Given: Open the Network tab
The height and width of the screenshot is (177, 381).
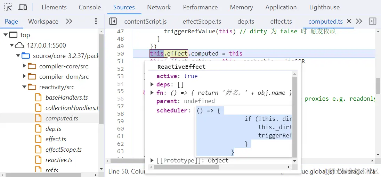Looking at the screenshot, I should pos(159,7).
